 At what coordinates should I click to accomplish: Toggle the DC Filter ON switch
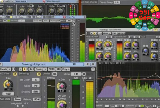15,74
